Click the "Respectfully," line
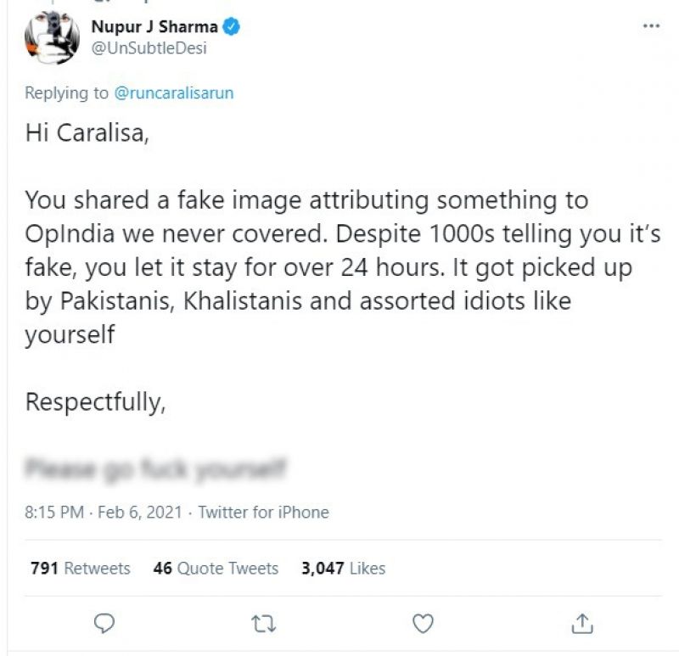 coord(94,401)
